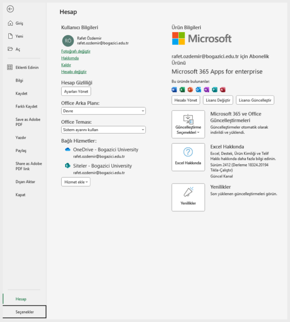The image size is (290, 322).
Task: Click the Giriş home icon
Action: point(10,23)
